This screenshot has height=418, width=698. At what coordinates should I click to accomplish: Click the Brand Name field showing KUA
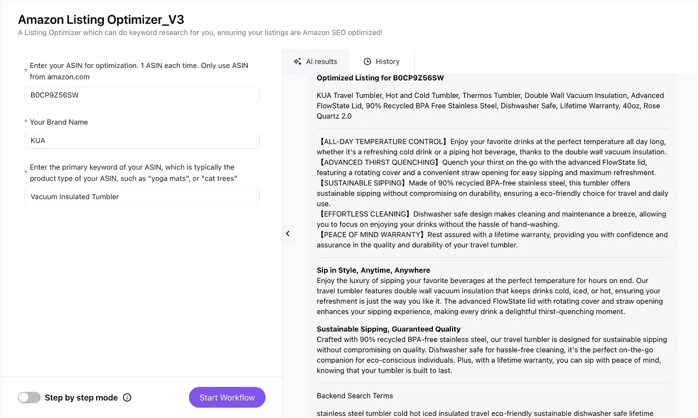(142, 141)
